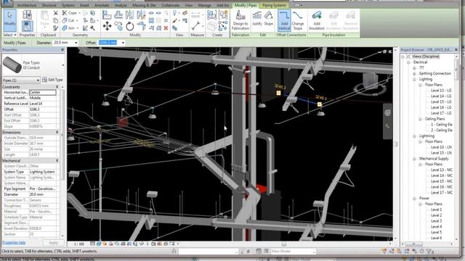Open the Structure ribbon tab

click(49, 5)
